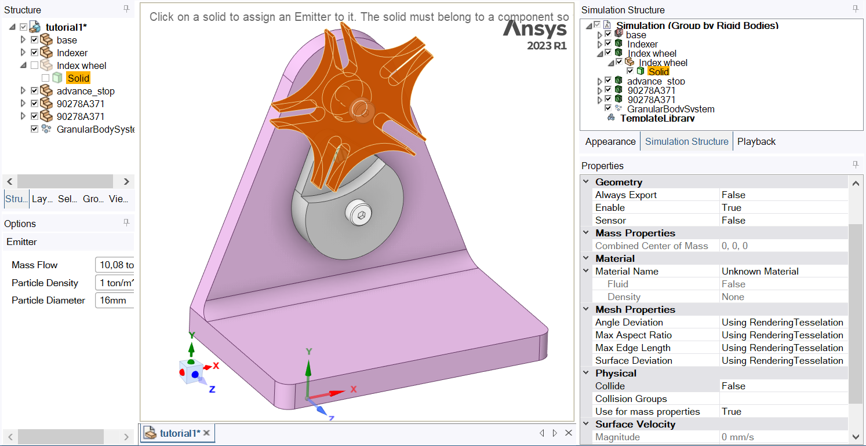Close the tutorial1 document tab

tap(206, 433)
